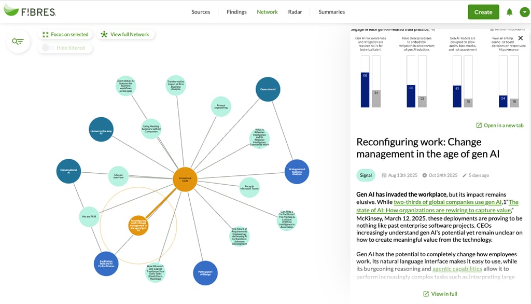Select the Conversational AI node
Screen dimensions: 531x304
click(x=68, y=171)
